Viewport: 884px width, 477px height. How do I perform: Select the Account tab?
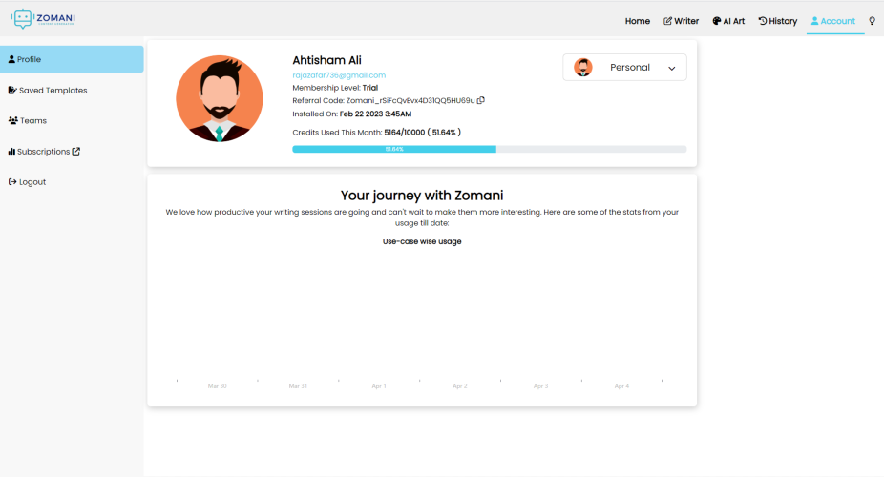pyautogui.click(x=833, y=21)
